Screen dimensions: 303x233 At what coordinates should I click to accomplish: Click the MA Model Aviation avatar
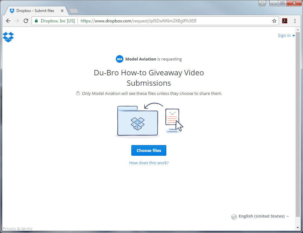coord(120,59)
